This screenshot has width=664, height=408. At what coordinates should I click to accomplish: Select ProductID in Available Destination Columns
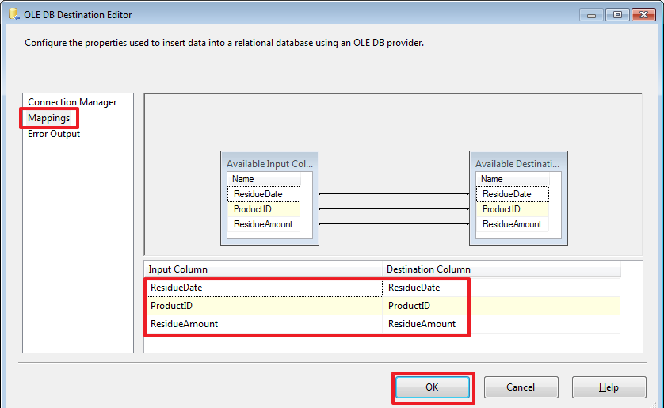click(x=513, y=209)
